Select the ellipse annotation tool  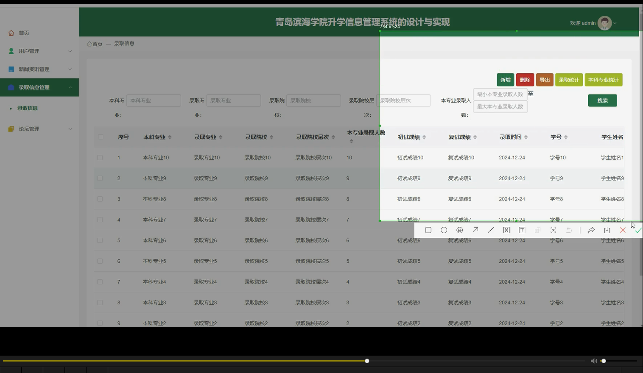444,230
